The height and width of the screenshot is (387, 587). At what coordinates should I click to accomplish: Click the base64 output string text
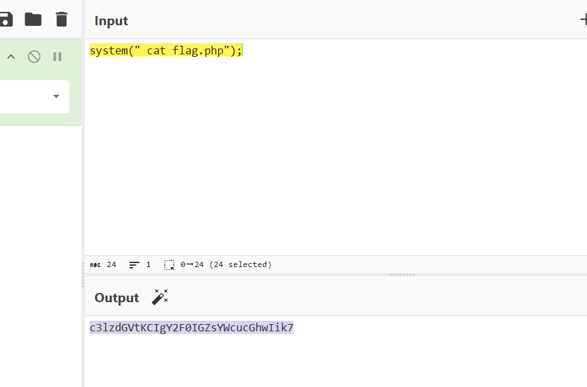click(x=191, y=327)
